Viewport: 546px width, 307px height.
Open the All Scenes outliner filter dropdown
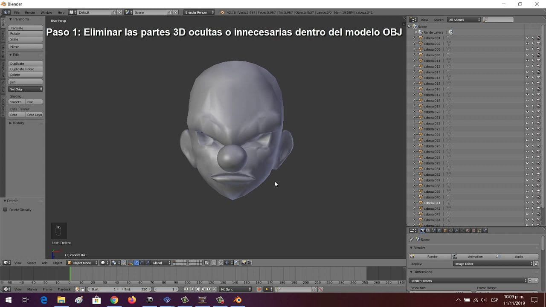[464, 20]
